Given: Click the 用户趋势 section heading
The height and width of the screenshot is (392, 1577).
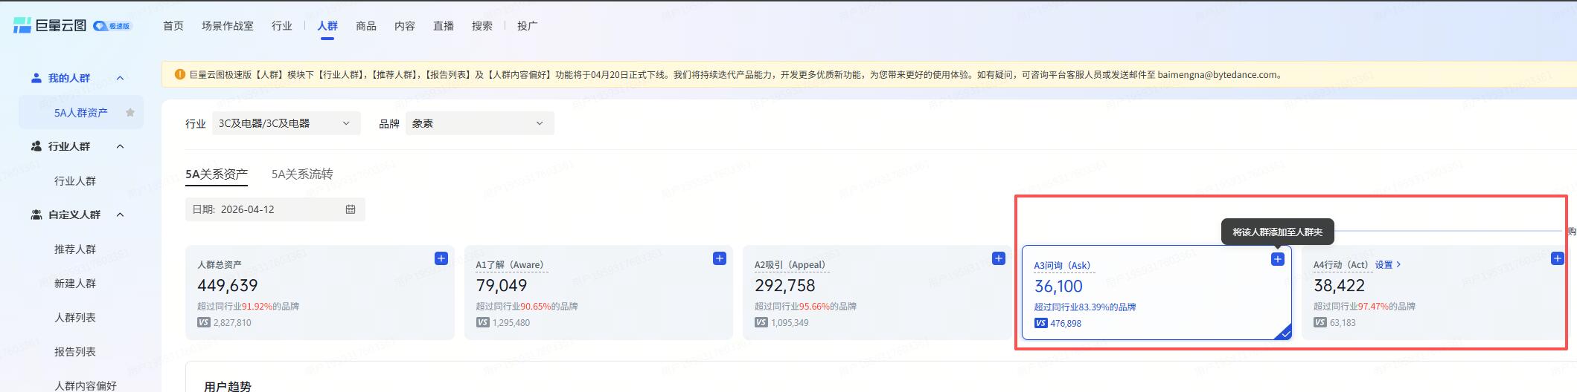Looking at the screenshot, I should coord(228,386).
